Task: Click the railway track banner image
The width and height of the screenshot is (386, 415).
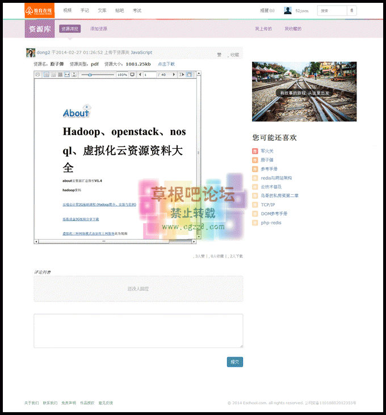Action: [304, 91]
